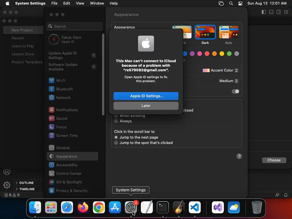Image resolution: width=292 pixels, height=219 pixels.
Task: Open Notifications settings pane
Action: (73, 110)
